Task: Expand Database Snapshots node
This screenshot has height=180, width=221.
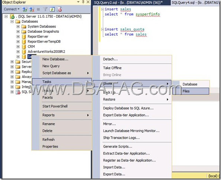Action: click(18, 31)
